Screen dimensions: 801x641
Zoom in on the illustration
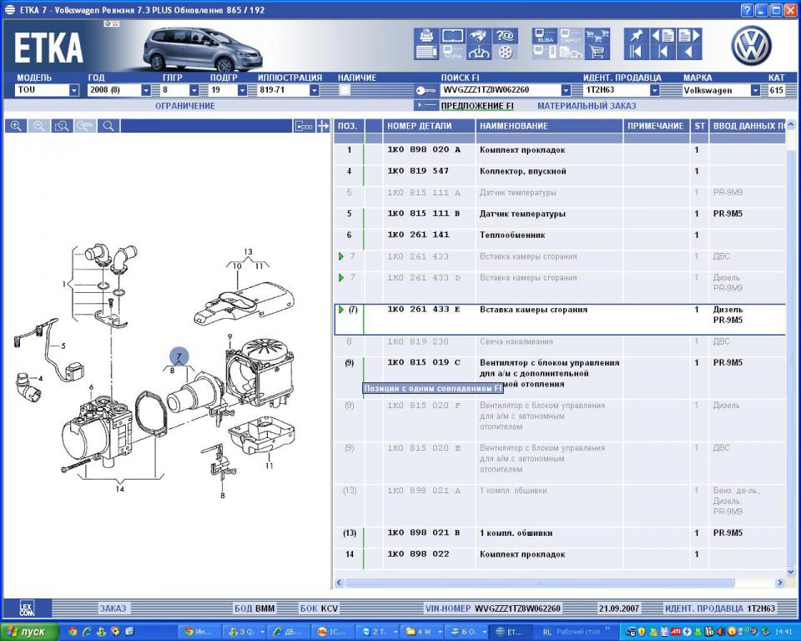[x=16, y=126]
